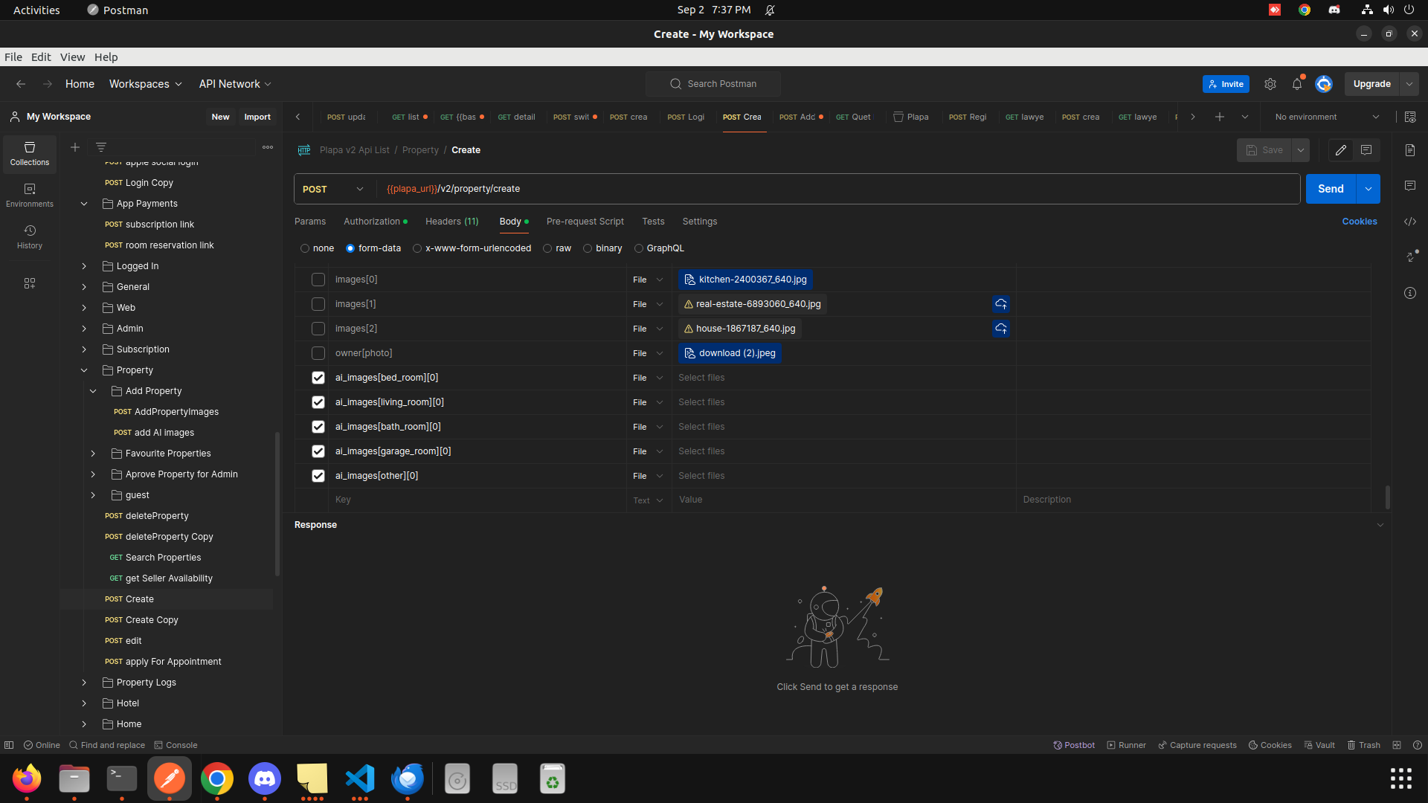Open the Edit menu in menu bar
This screenshot has width=1428, height=803.
pyautogui.click(x=41, y=57)
